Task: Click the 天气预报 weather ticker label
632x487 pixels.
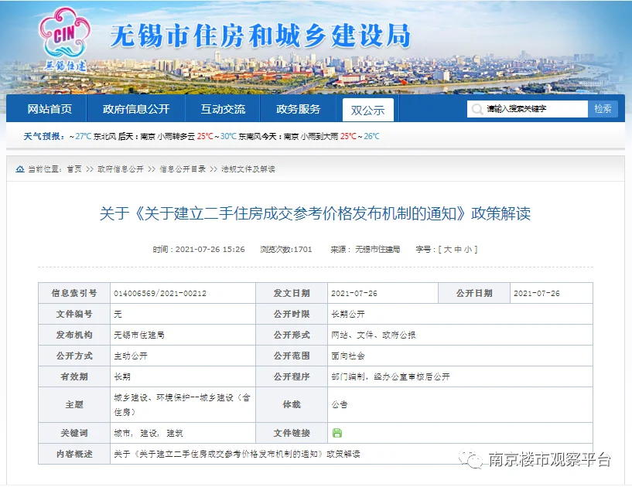Action: pyautogui.click(x=43, y=136)
